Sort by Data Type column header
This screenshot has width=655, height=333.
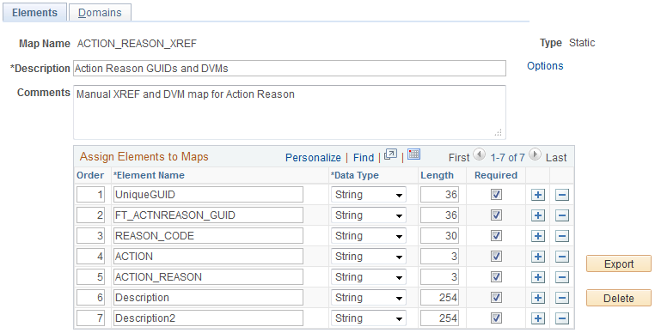click(x=355, y=175)
